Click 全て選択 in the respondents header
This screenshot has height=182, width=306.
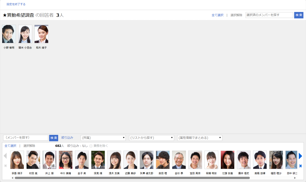coord(217,15)
